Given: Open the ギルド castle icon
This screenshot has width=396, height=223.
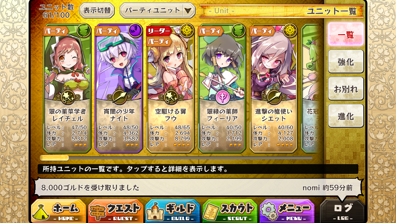Looking at the screenshot, I should point(155,211).
